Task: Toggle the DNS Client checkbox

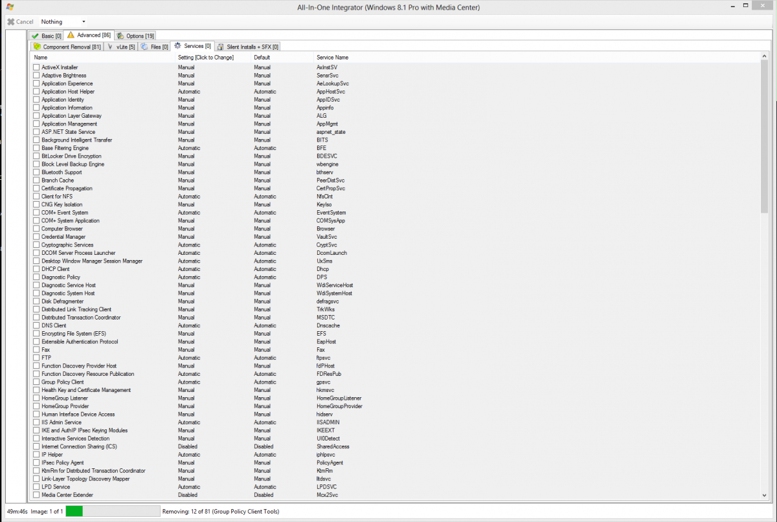Action: [36, 325]
